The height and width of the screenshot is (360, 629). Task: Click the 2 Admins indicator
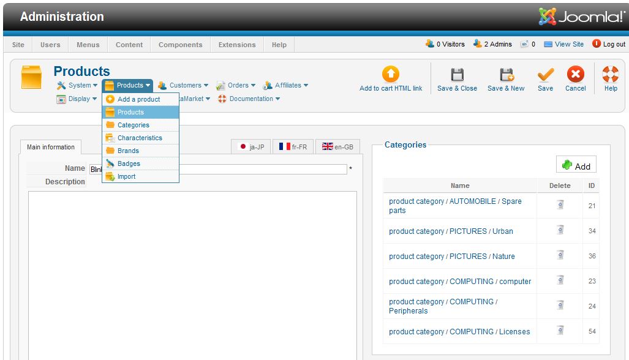point(492,43)
